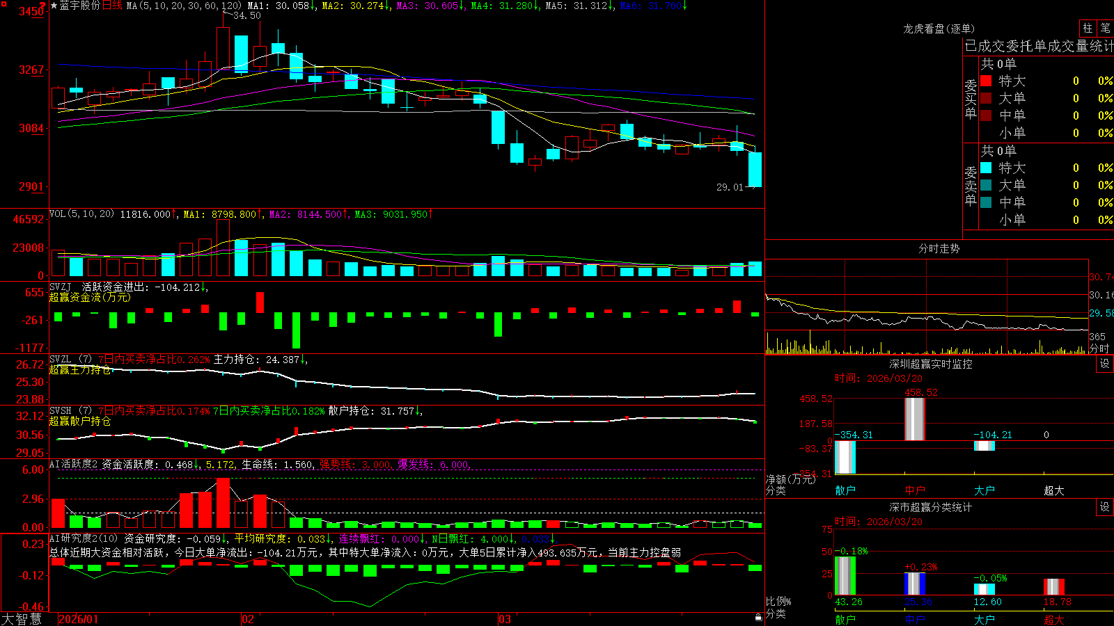Click the 主力持仓: 24.387 reading
This screenshot has height=626, width=1114.
(257, 360)
